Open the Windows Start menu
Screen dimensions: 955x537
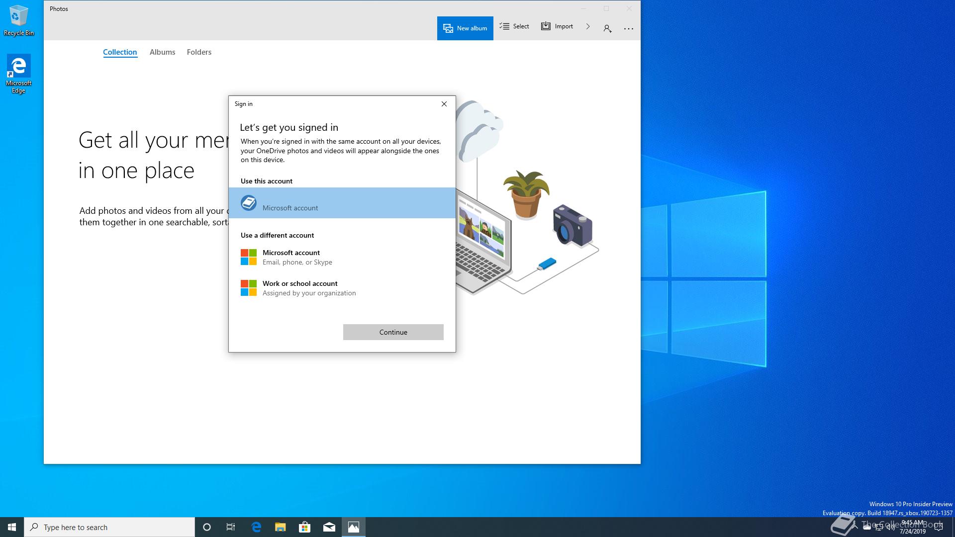click(x=12, y=527)
